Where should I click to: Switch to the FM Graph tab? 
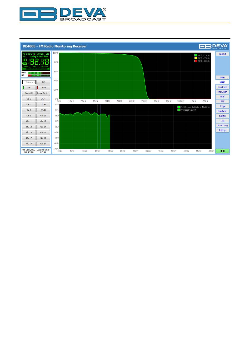coord(222,92)
